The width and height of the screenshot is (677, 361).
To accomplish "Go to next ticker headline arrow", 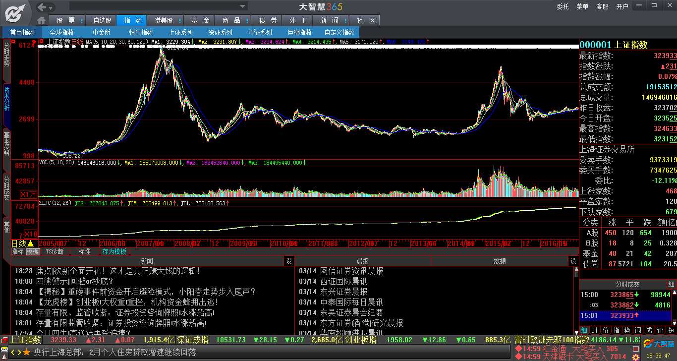I will pos(19,353).
